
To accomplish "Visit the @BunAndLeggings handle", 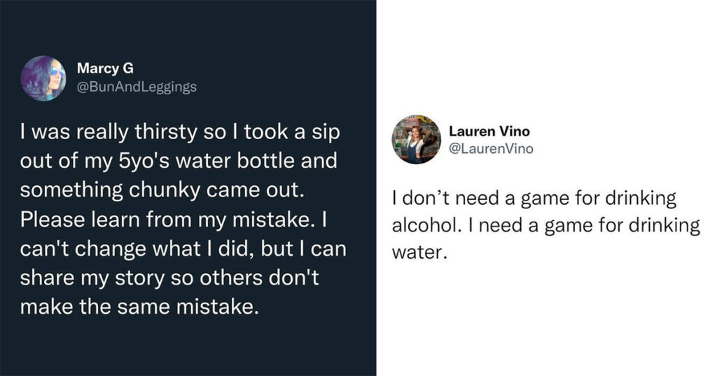I will (137, 87).
